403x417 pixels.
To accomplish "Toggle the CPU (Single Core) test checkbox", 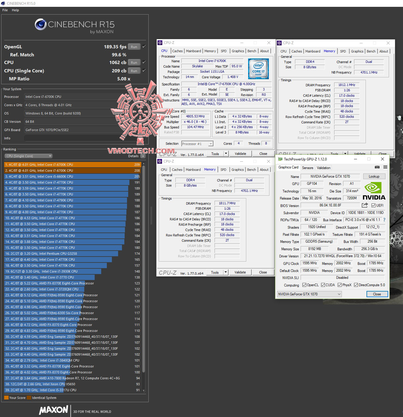I will pos(144,71).
